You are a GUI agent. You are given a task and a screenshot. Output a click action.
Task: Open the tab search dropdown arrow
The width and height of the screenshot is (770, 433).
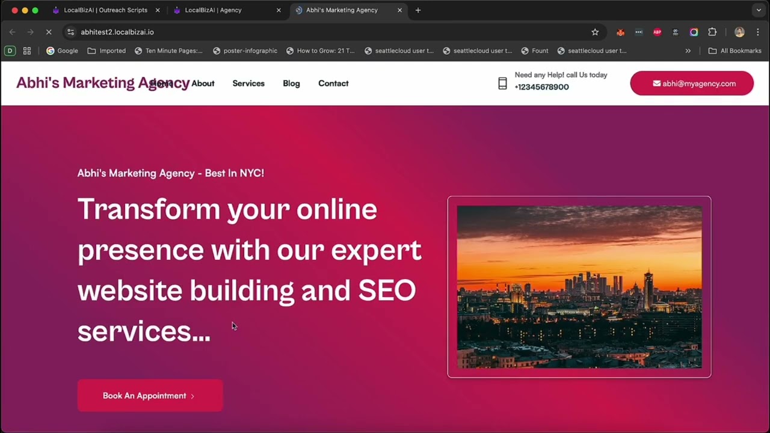pyautogui.click(x=759, y=10)
